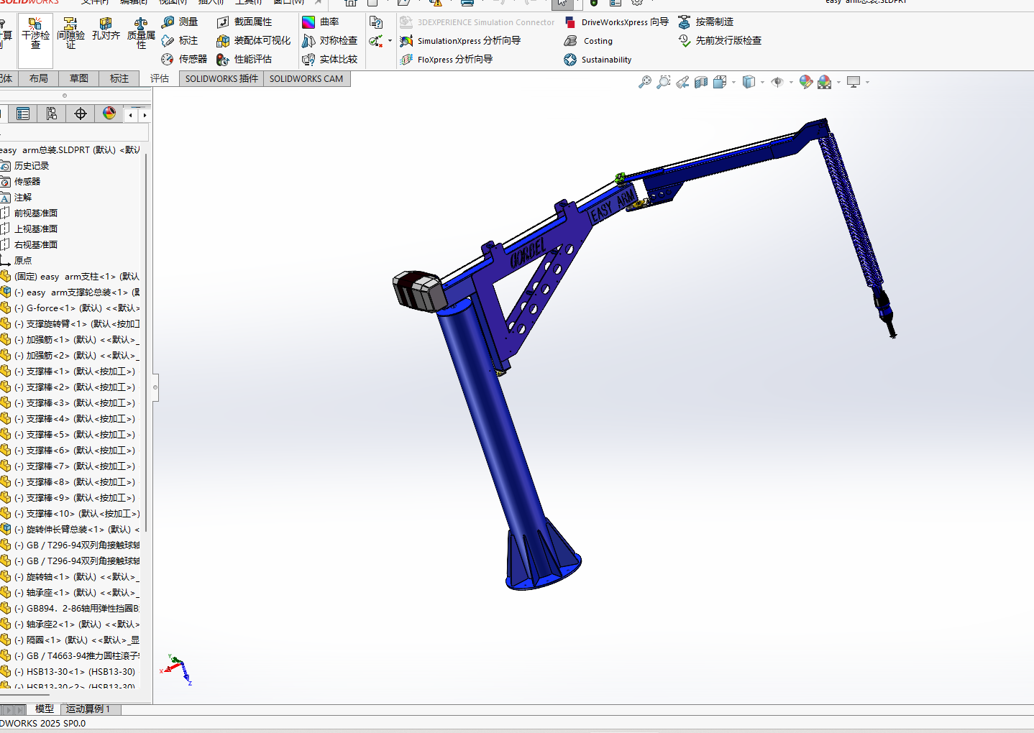The image size is (1034, 733).
Task: Click the Previous View icon
Action: [682, 82]
